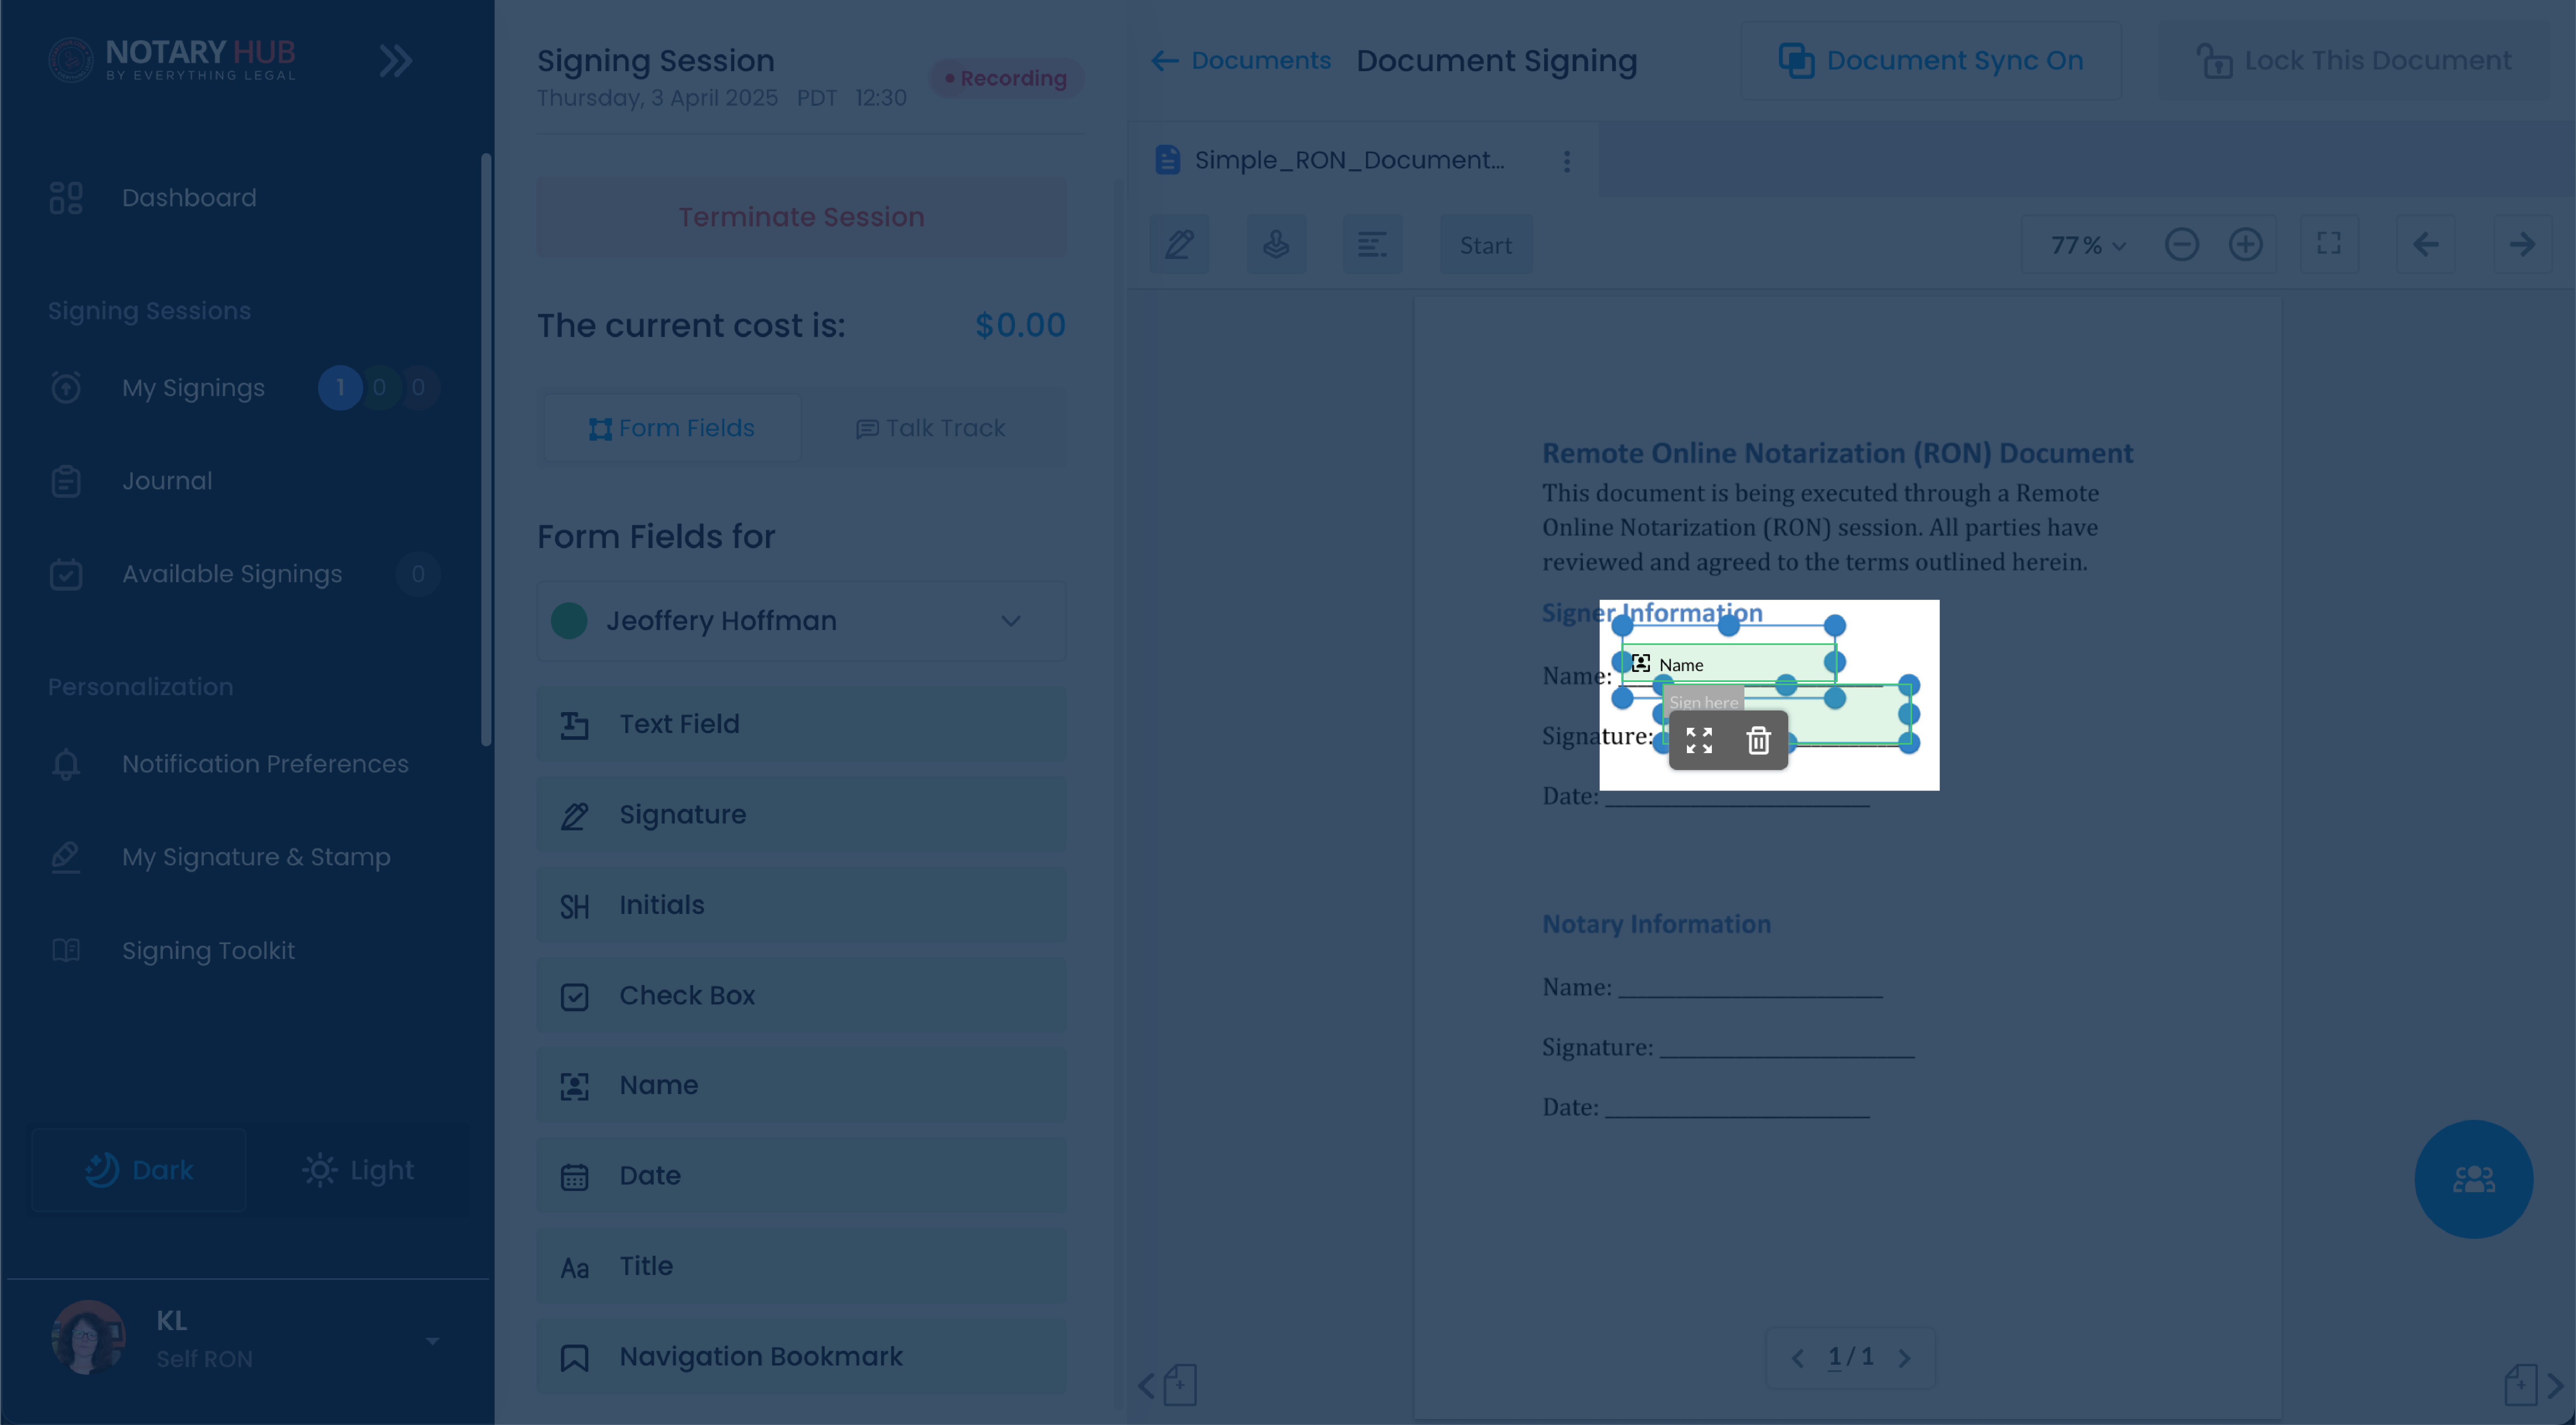Add a Name form field

801,1085
